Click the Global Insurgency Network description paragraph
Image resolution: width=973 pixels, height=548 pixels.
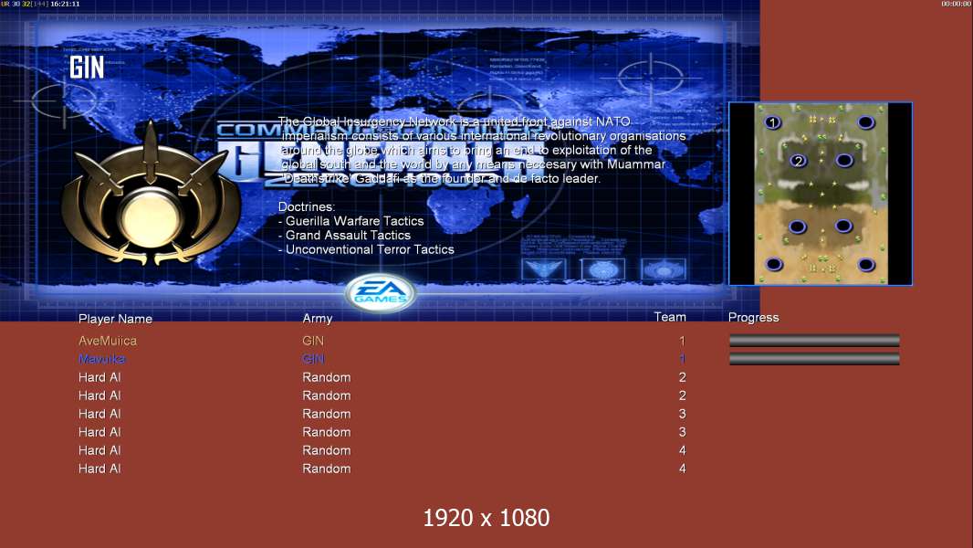point(482,150)
